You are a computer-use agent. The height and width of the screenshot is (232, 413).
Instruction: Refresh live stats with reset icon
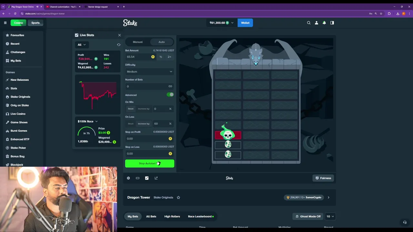click(119, 45)
